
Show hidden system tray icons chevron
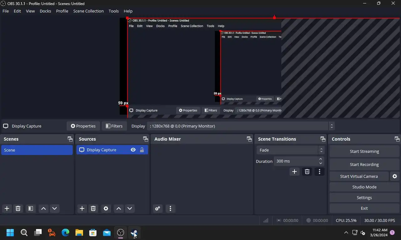[x=346, y=232]
